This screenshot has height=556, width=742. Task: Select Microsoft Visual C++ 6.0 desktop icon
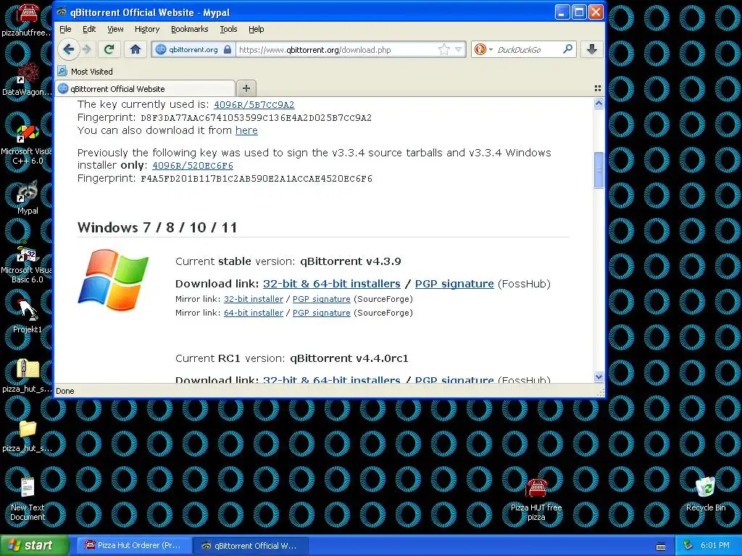click(27, 144)
